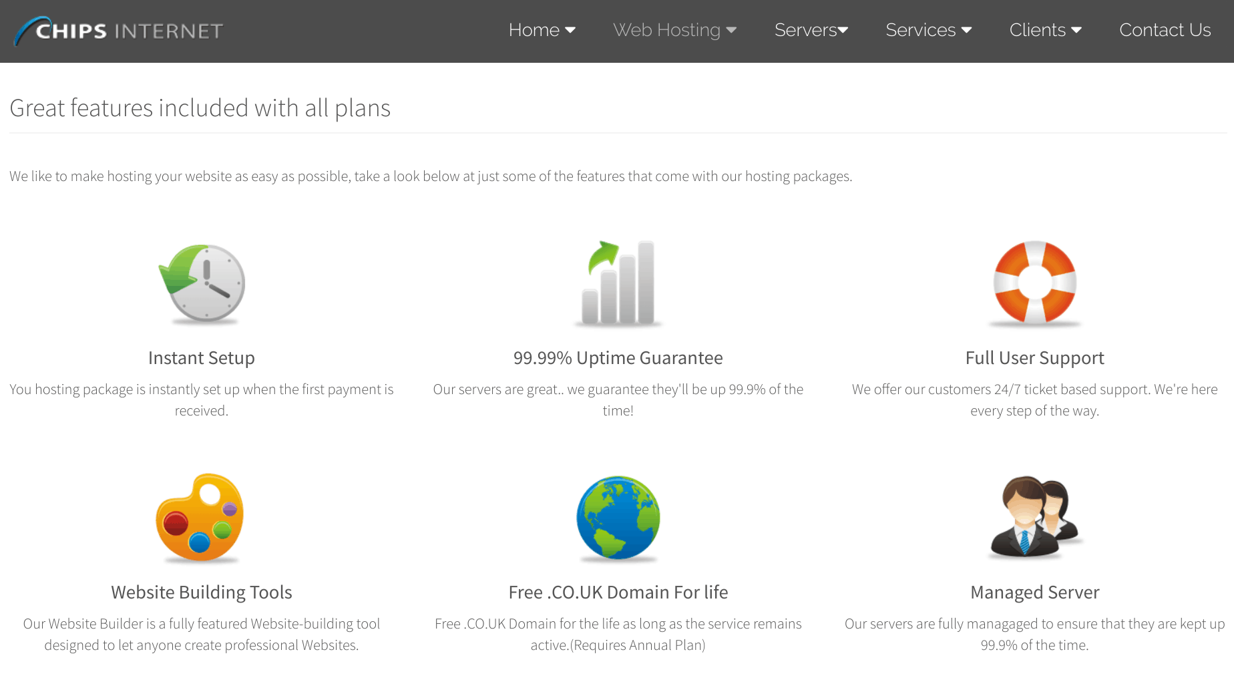1234x674 pixels.
Task: Click the lifebuoy support icon
Action: tap(1035, 284)
